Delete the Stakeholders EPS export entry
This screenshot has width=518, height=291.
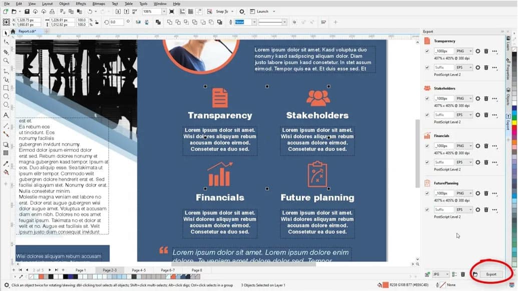[485, 114]
